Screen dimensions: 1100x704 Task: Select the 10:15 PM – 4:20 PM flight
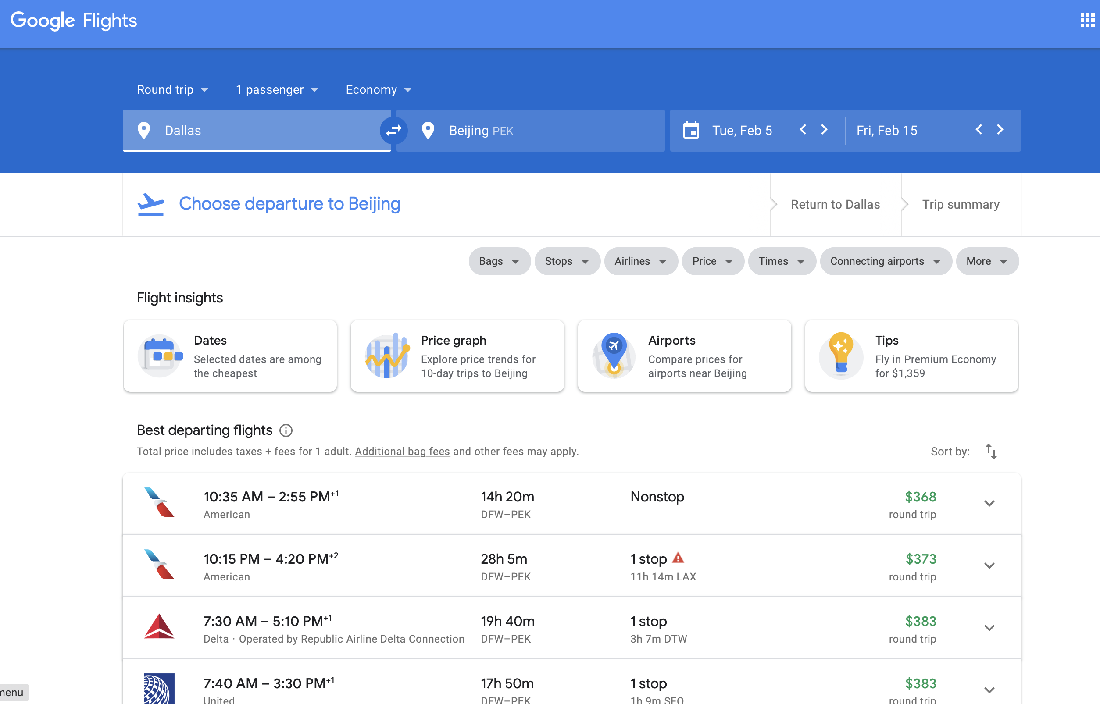572,565
